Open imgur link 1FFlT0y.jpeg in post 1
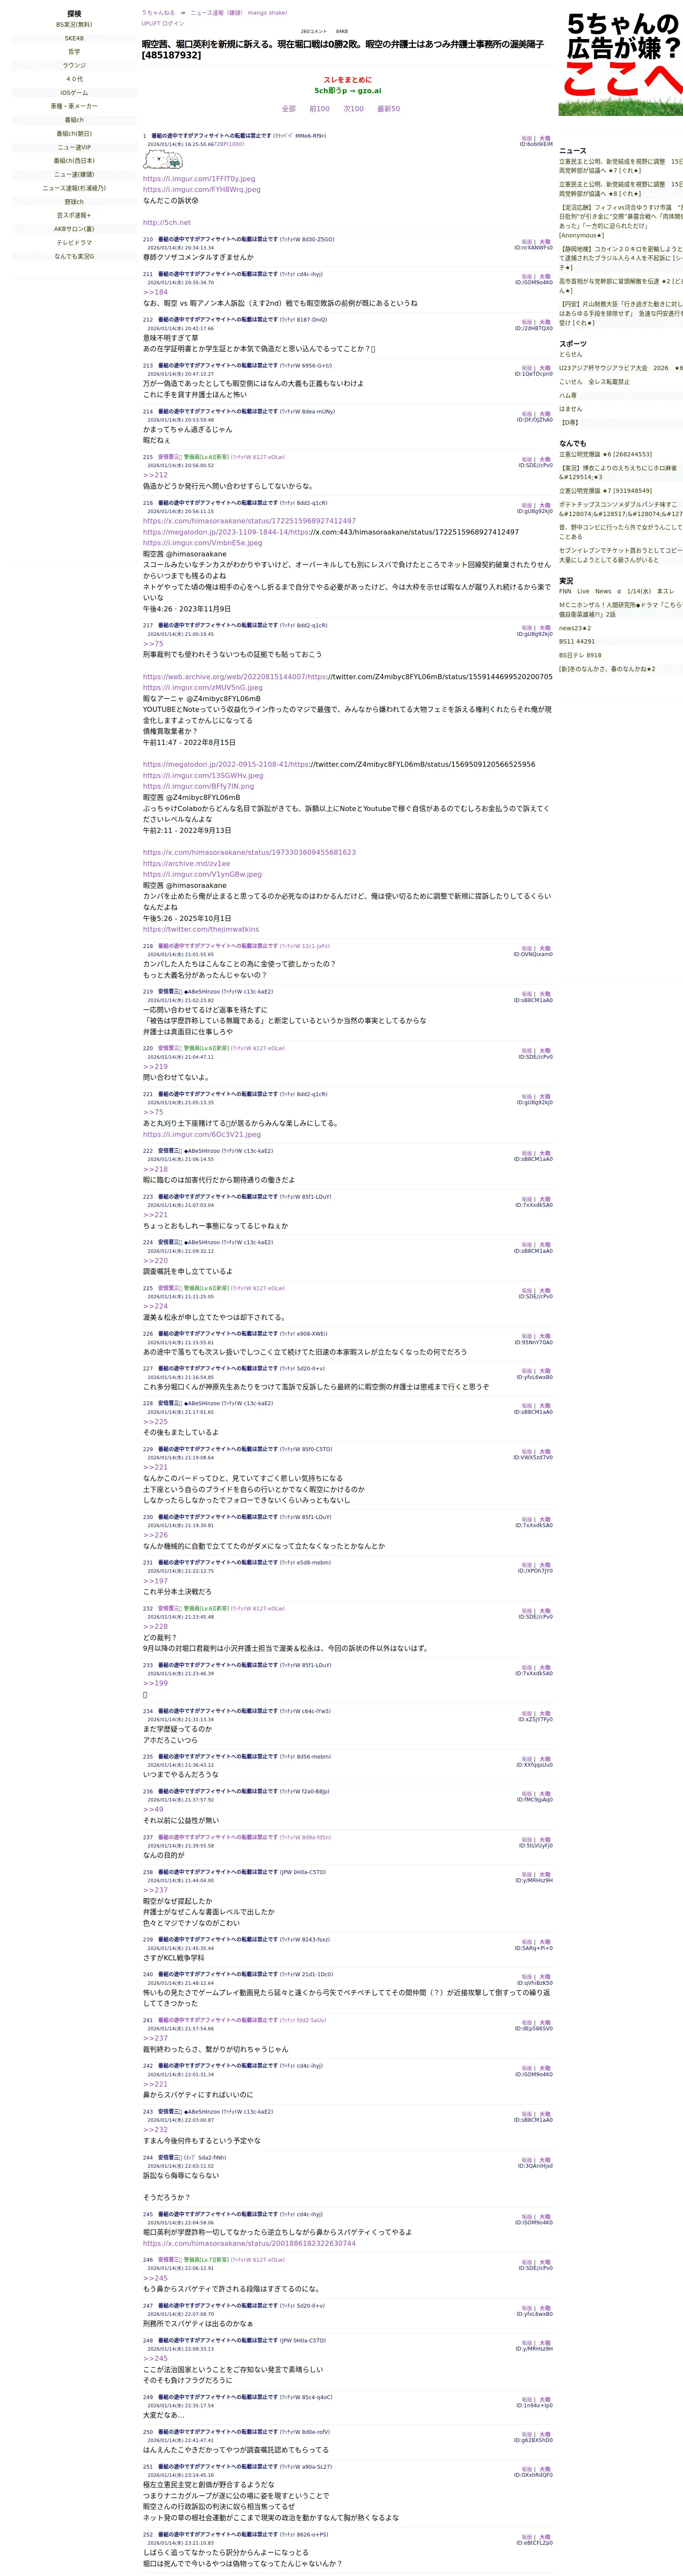Image resolution: width=683 pixels, height=2576 pixels. click(199, 179)
